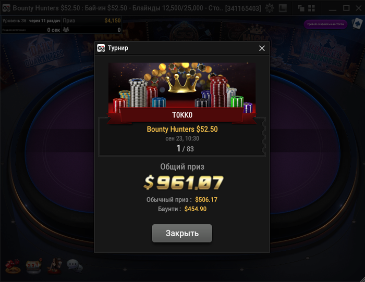Image resolution: width=365 pixels, height=282 pixels.
Task: Maximize the poker table window
Action: tap(346, 8)
